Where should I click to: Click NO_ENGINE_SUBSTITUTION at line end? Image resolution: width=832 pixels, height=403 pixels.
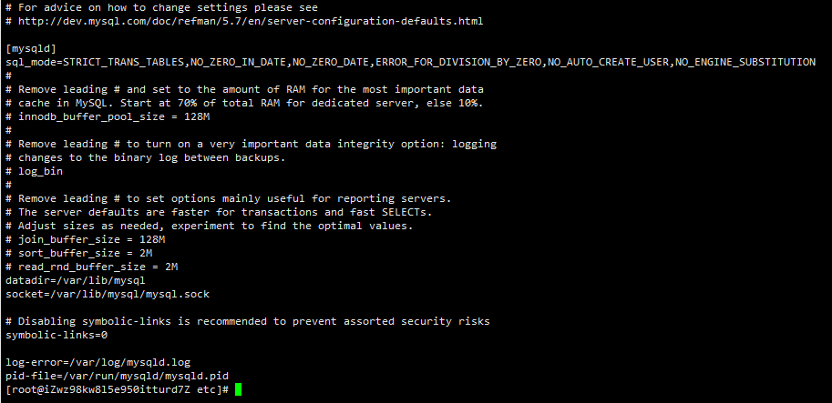pos(745,62)
